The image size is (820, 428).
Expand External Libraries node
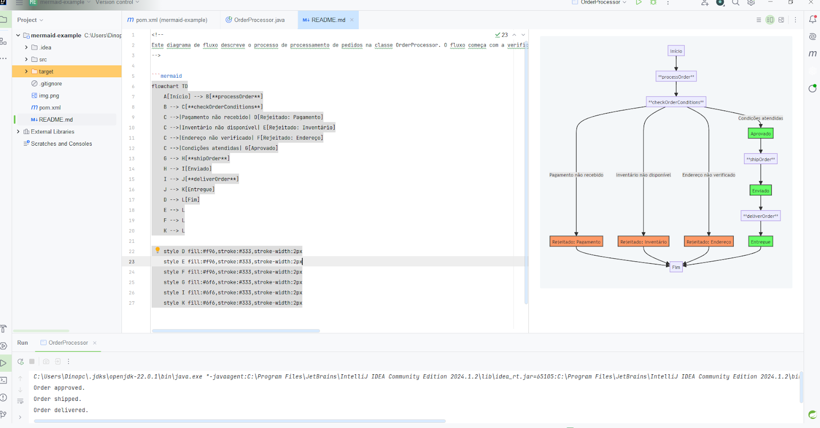coord(18,131)
